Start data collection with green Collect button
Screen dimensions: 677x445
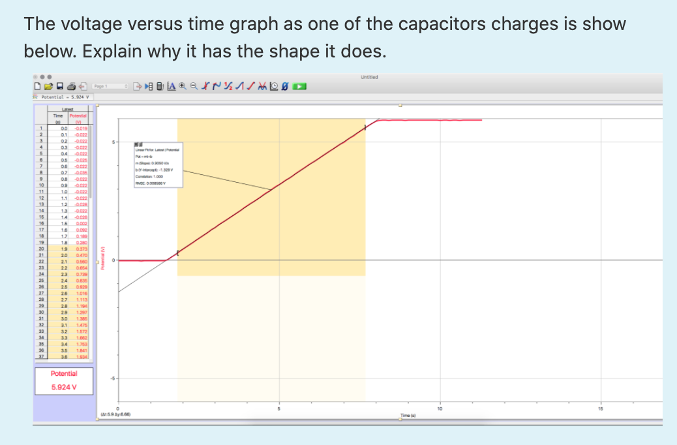[x=298, y=85]
